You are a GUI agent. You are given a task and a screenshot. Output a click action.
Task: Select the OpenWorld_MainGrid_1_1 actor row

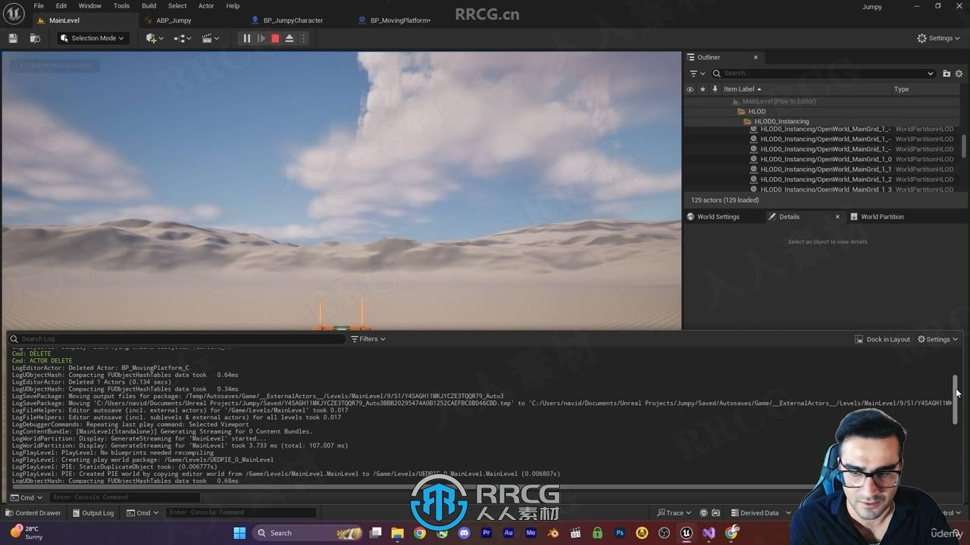click(x=822, y=170)
